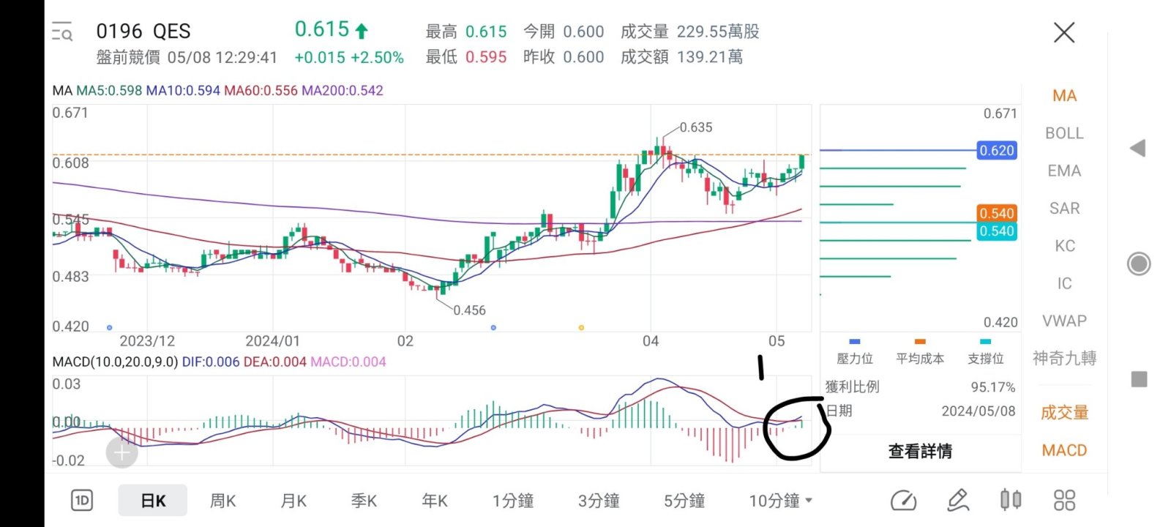Open the speedometer quick-indicator icon
The width and height of the screenshot is (1171, 527).
[903, 501]
